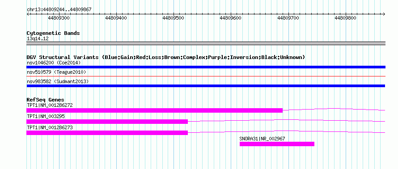Click ruler position 44809600
The height and width of the screenshot is (169, 398).
[231, 18]
